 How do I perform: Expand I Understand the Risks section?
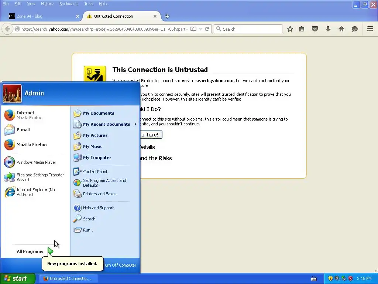(156, 158)
